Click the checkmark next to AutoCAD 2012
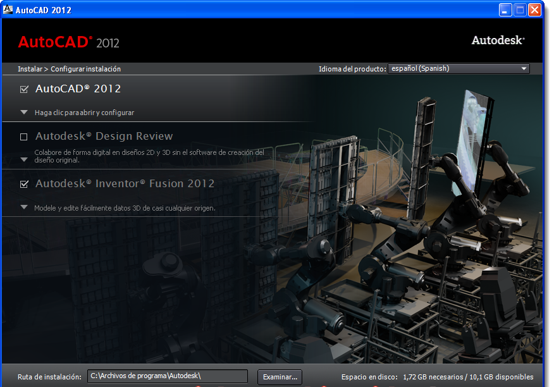 pos(23,89)
